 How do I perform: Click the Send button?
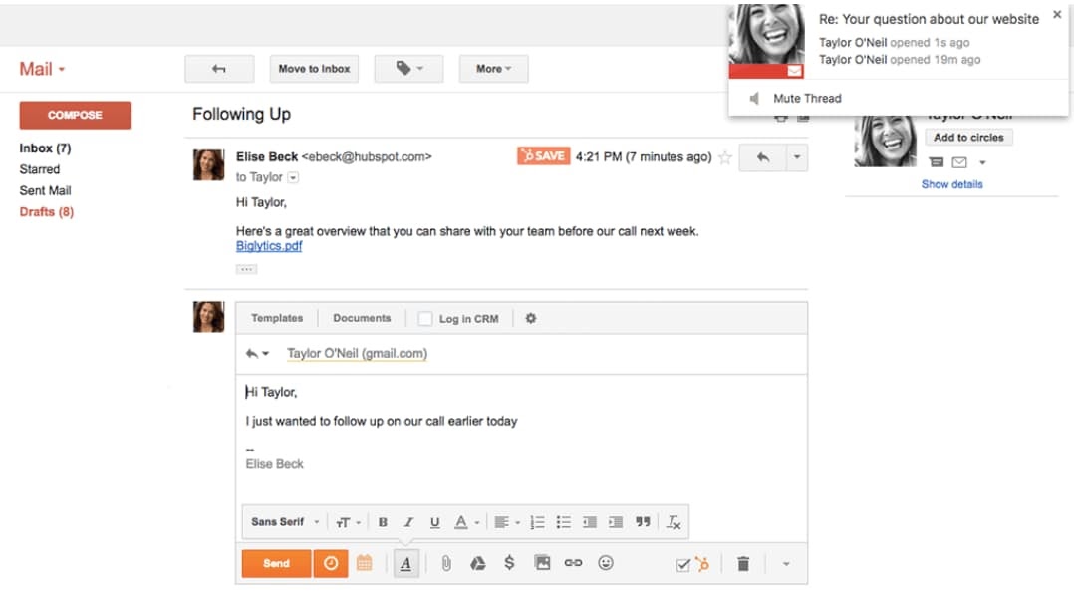point(276,563)
